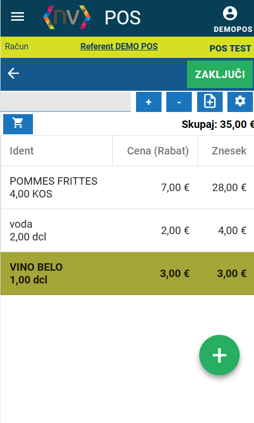254x423 pixels.
Task: Click the NV logo
Action: pos(67,18)
